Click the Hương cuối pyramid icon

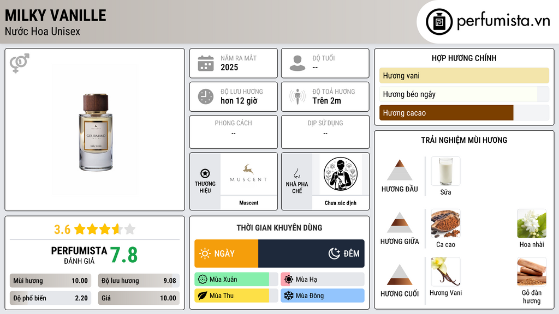coord(400,275)
